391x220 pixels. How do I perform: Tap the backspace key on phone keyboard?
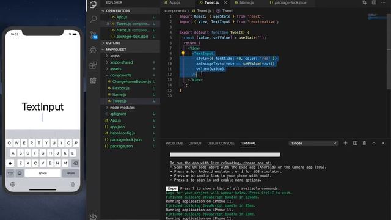coord(75,163)
